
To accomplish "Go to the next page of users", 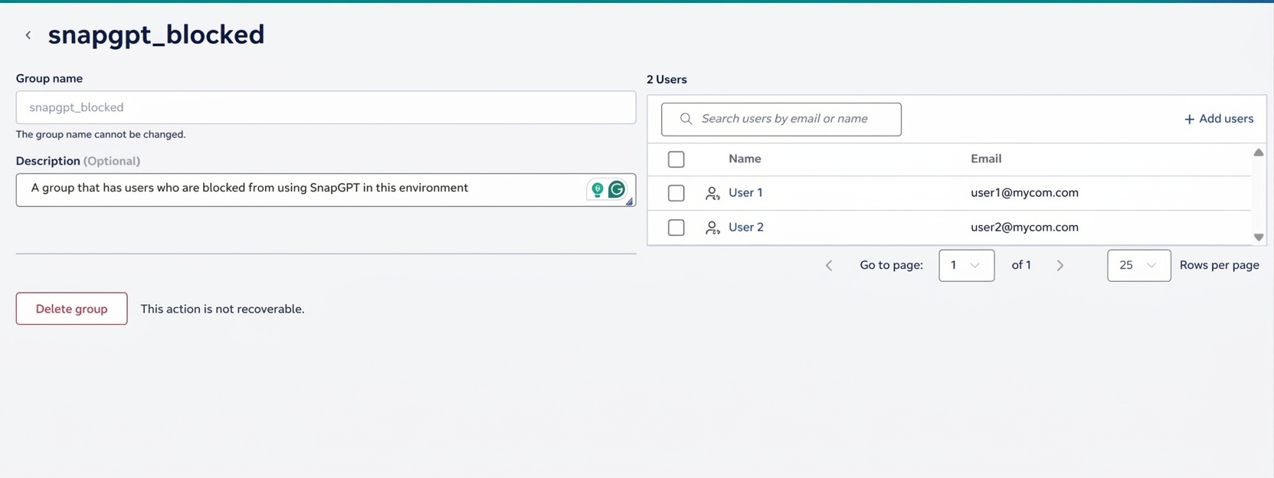I will coord(1060,266).
